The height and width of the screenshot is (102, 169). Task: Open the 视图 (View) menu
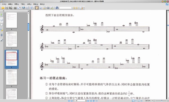click(17, 4)
